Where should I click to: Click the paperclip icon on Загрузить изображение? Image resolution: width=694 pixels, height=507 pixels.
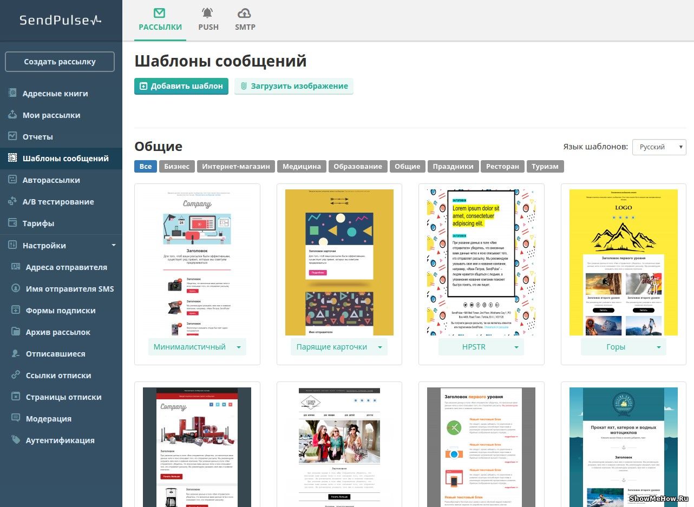(244, 86)
